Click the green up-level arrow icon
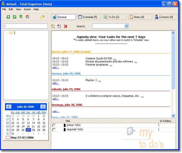182x153 pixels. click(x=21, y=17)
